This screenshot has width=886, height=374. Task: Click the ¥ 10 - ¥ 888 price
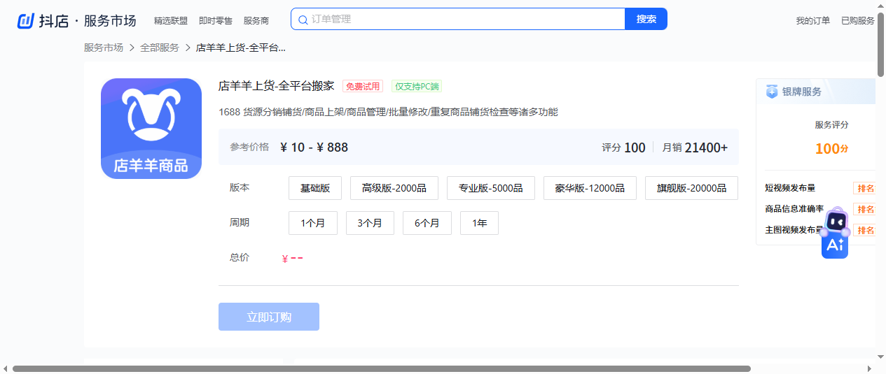(314, 148)
